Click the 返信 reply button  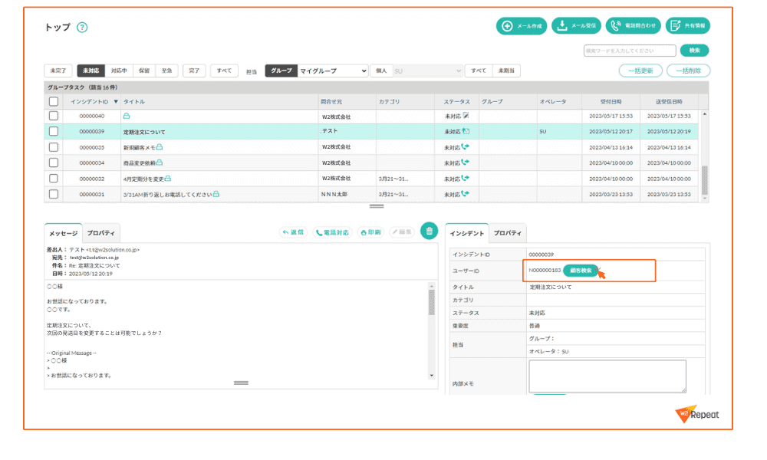pos(293,232)
